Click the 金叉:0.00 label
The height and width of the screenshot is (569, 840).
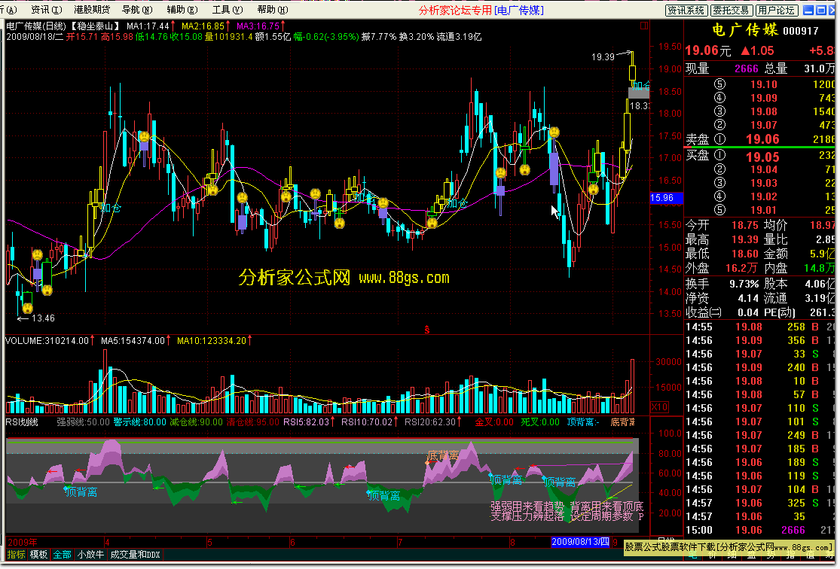pyautogui.click(x=494, y=422)
